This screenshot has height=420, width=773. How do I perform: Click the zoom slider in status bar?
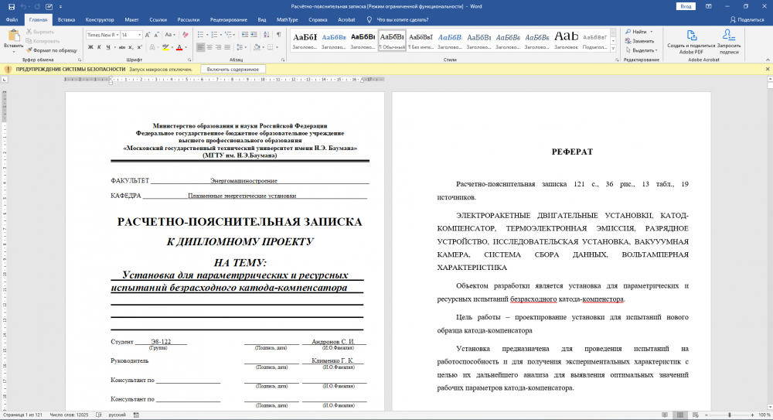(x=729, y=415)
